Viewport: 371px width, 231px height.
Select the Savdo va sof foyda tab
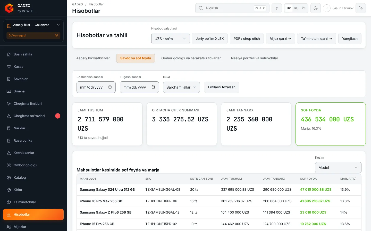(x=136, y=58)
